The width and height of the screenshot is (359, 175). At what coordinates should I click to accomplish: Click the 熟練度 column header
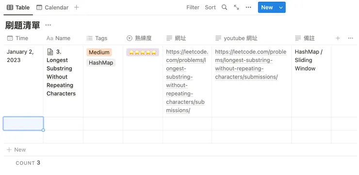point(143,38)
